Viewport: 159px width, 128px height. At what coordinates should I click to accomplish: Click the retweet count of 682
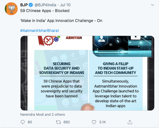66,122
